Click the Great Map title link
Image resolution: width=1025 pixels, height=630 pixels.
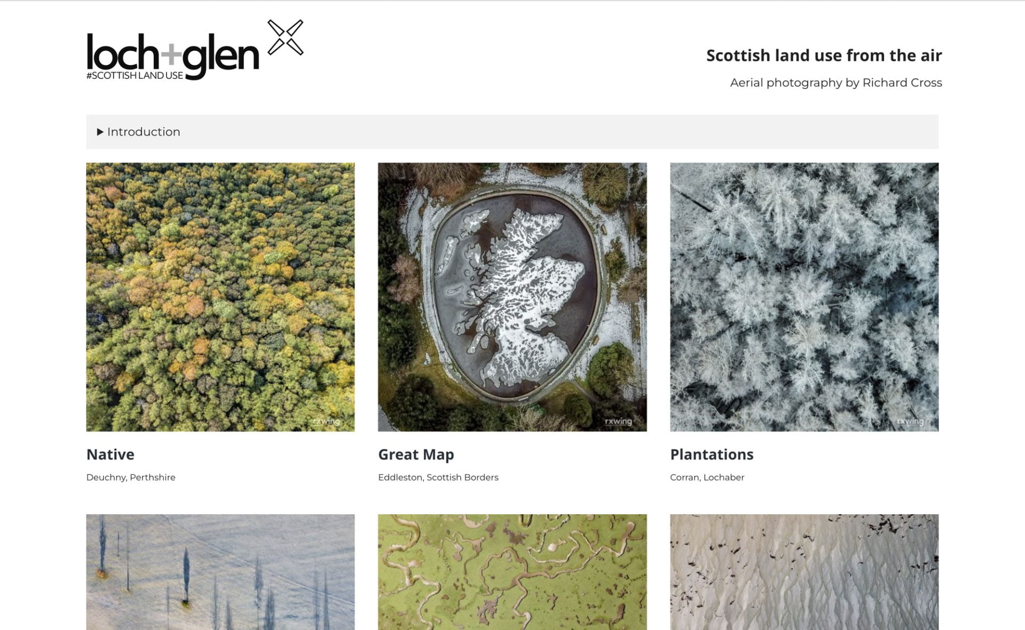[416, 454]
